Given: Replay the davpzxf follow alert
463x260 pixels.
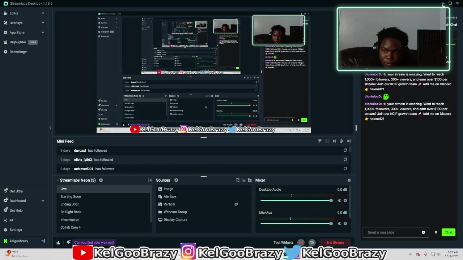Looking at the screenshot, I should [345, 150].
